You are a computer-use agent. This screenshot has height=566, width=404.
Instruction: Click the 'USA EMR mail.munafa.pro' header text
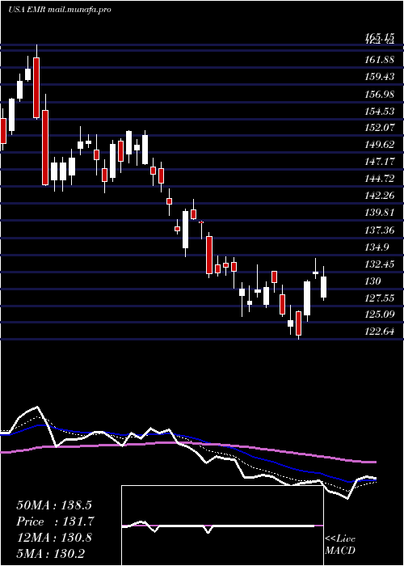60,10
